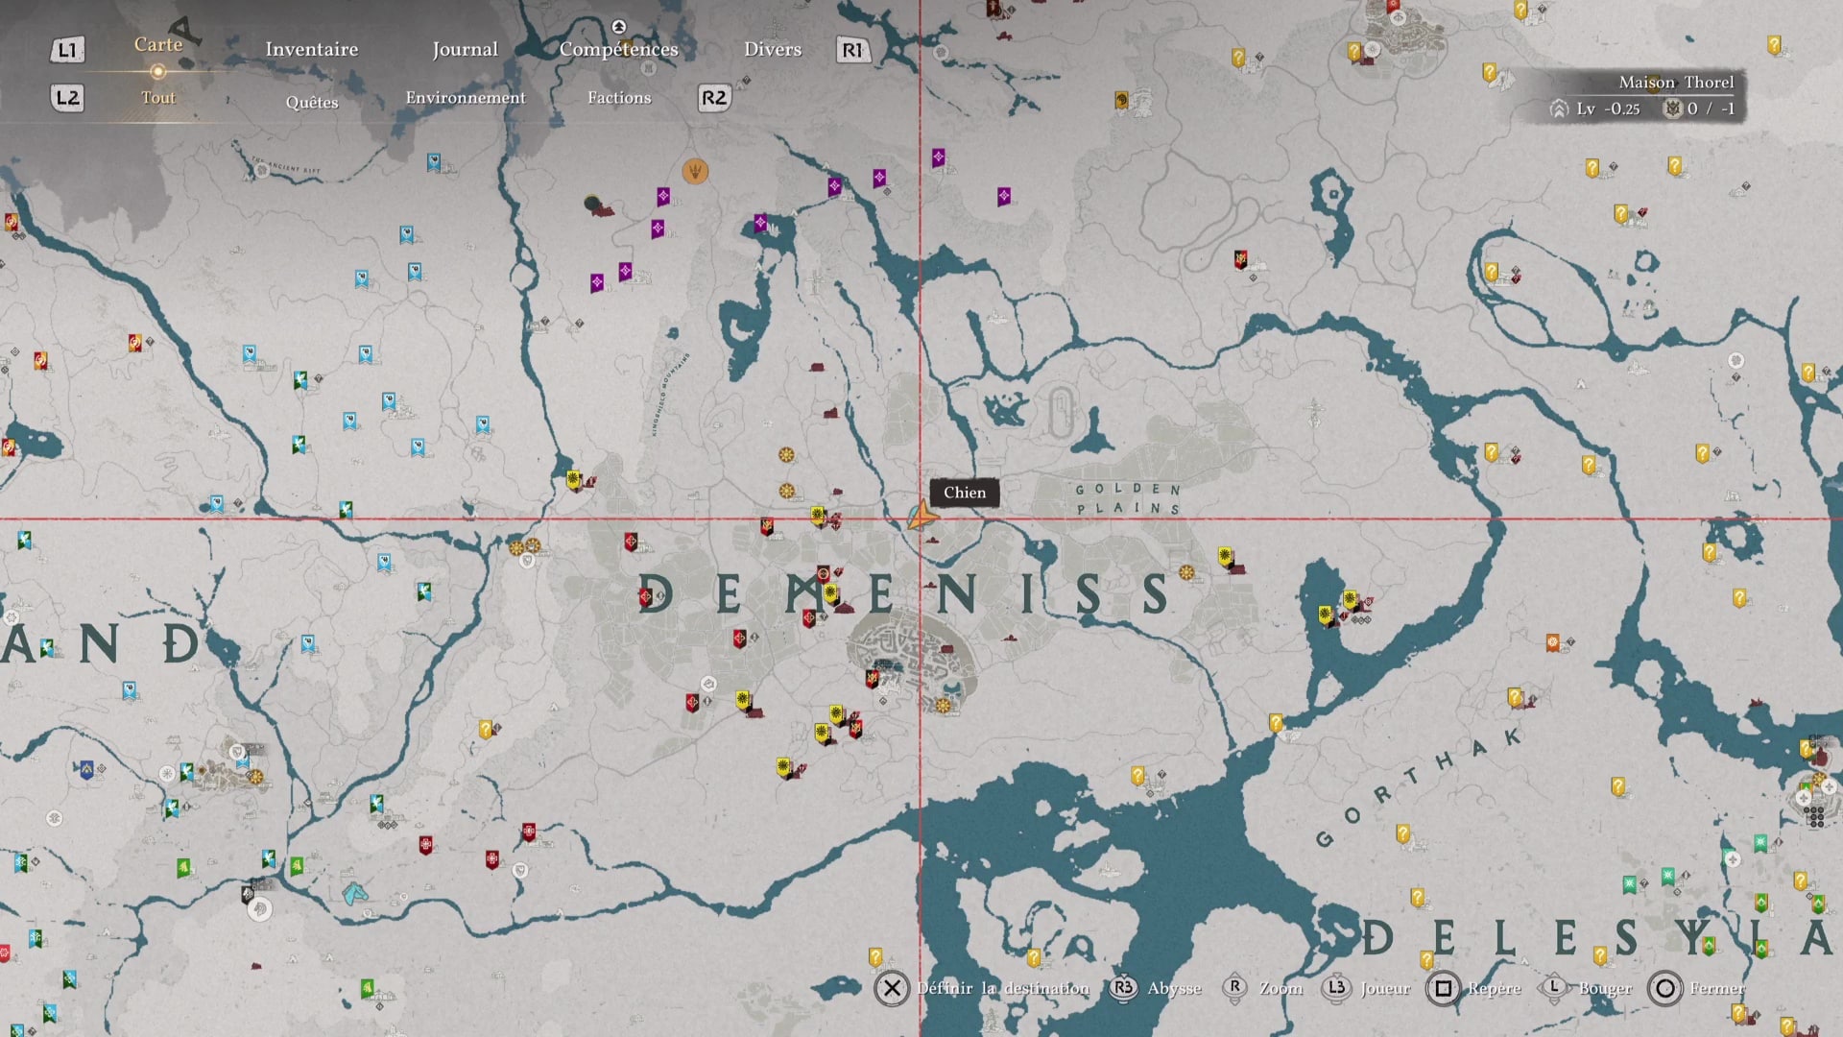Open the Inventaire tab
The height and width of the screenshot is (1037, 1843).
tap(311, 49)
